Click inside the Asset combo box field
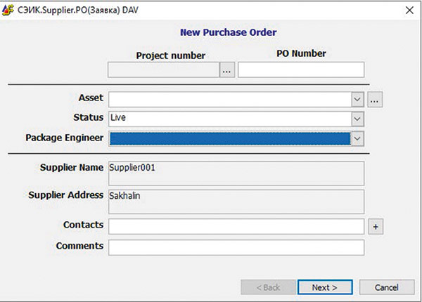Screen dimensions: 422x302 pos(229,100)
